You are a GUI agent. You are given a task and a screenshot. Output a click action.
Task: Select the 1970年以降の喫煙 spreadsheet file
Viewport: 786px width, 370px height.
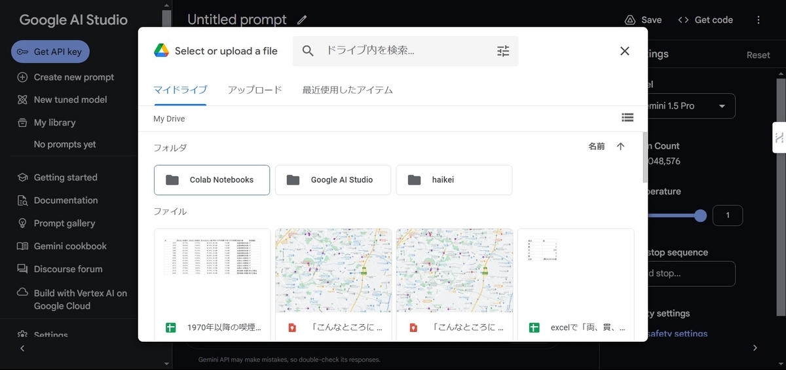212,284
